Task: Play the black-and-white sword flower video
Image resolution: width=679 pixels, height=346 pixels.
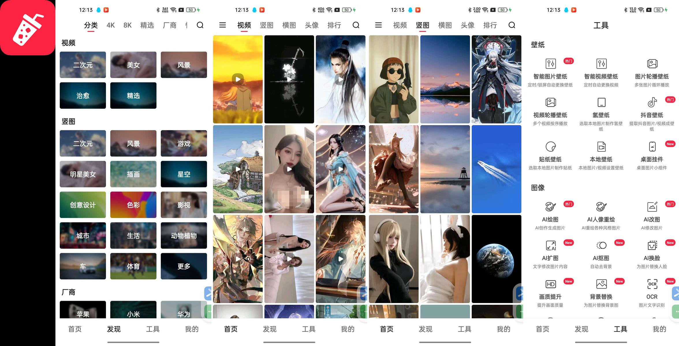Action: [289, 79]
